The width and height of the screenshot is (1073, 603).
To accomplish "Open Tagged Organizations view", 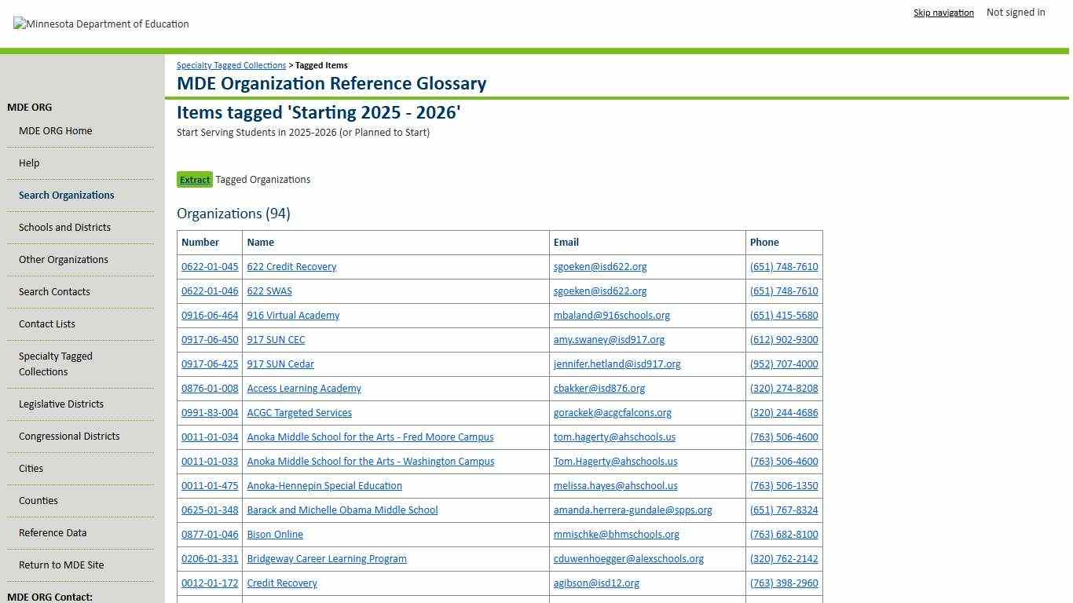I will tap(263, 180).
